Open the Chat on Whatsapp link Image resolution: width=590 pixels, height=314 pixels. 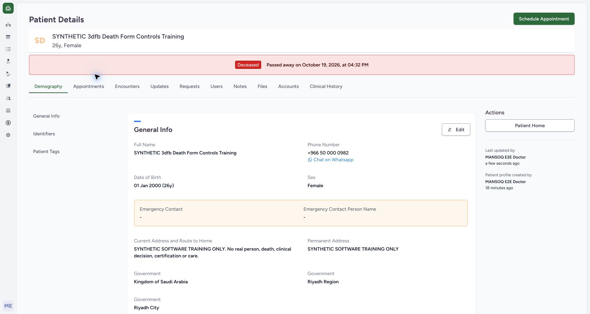[331, 160]
